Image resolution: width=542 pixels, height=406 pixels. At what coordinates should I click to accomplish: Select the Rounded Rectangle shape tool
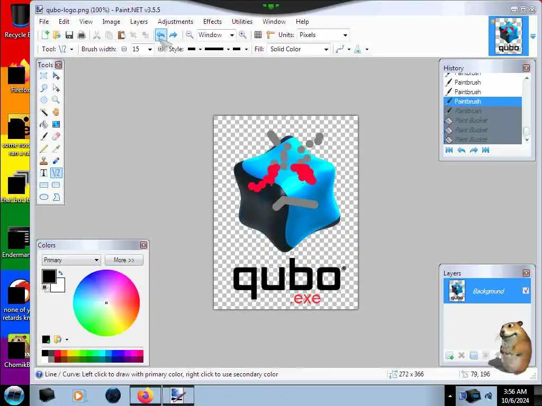coord(56,184)
